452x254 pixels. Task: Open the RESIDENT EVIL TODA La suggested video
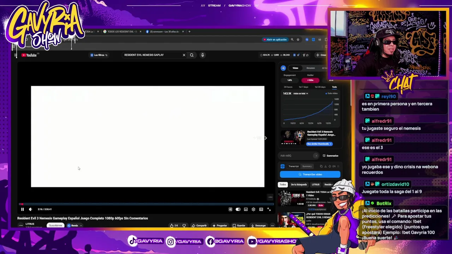point(291,198)
